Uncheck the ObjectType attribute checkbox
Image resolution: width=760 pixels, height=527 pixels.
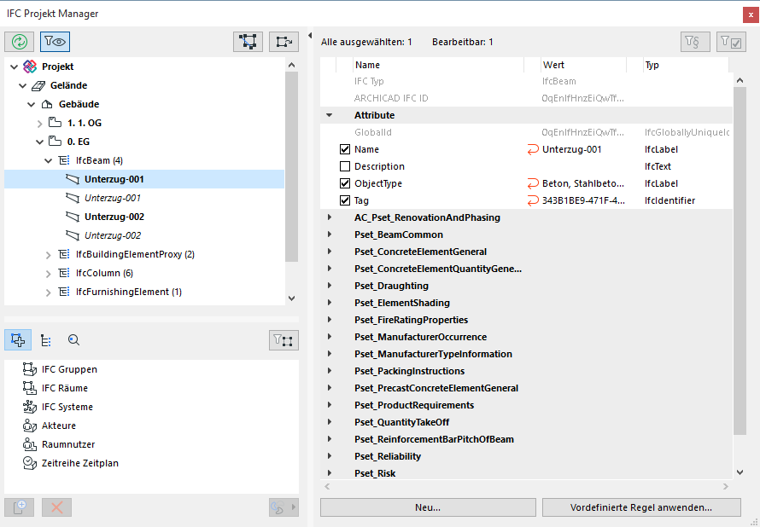coord(345,183)
